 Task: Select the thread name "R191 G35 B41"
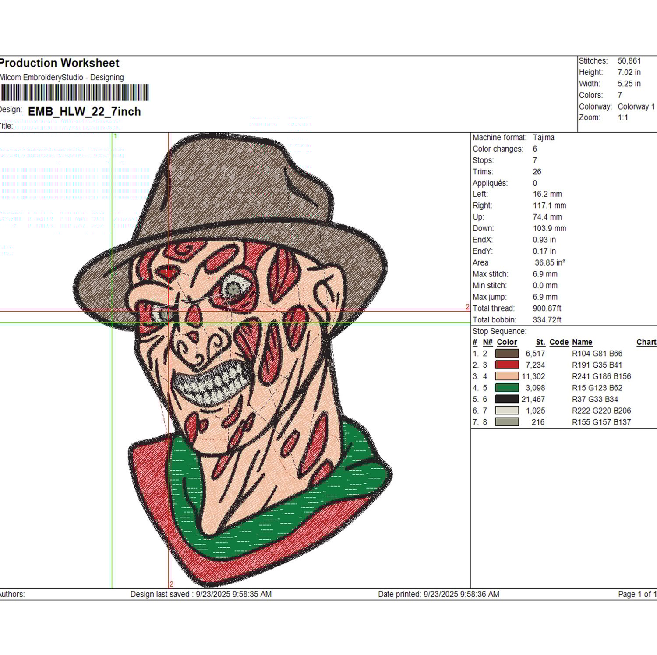pyautogui.click(x=597, y=365)
